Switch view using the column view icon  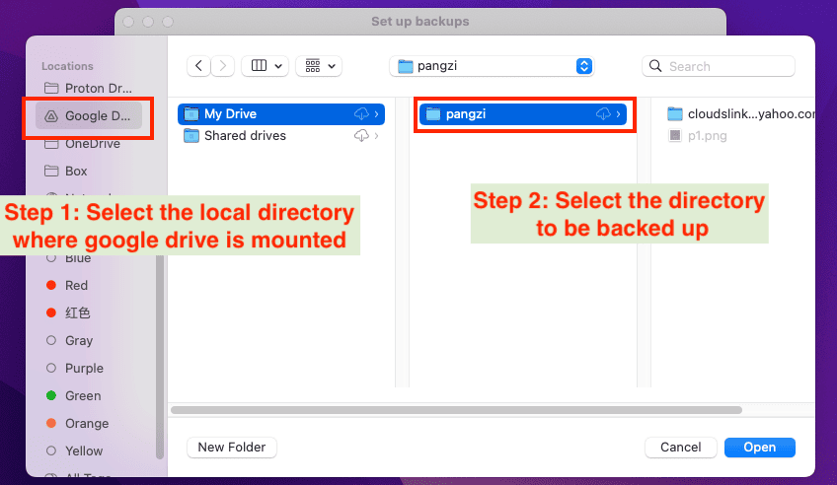[259, 66]
